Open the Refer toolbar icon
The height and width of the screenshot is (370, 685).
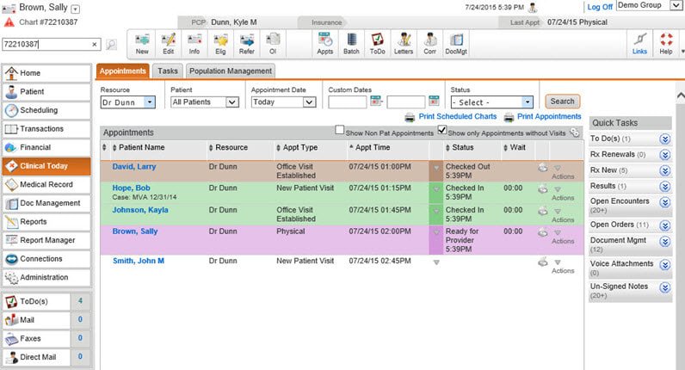[247, 44]
